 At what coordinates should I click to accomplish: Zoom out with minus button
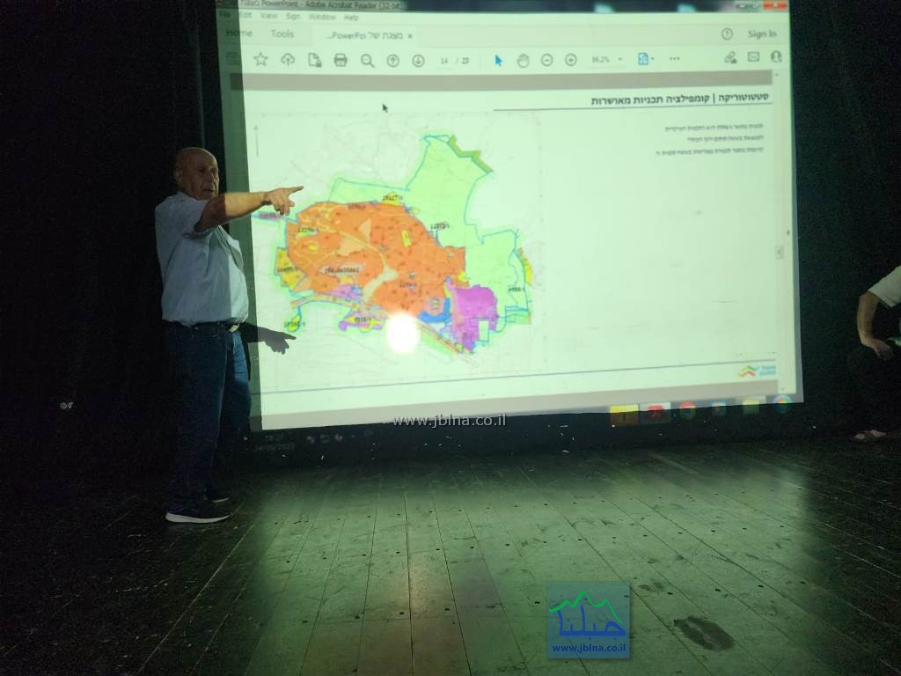pyautogui.click(x=546, y=60)
